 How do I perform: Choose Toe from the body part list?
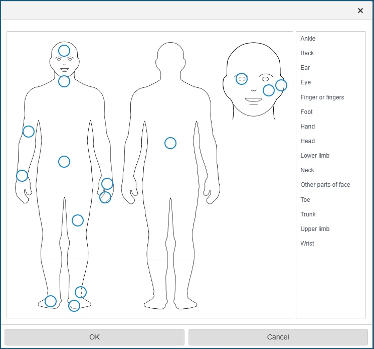click(x=305, y=200)
